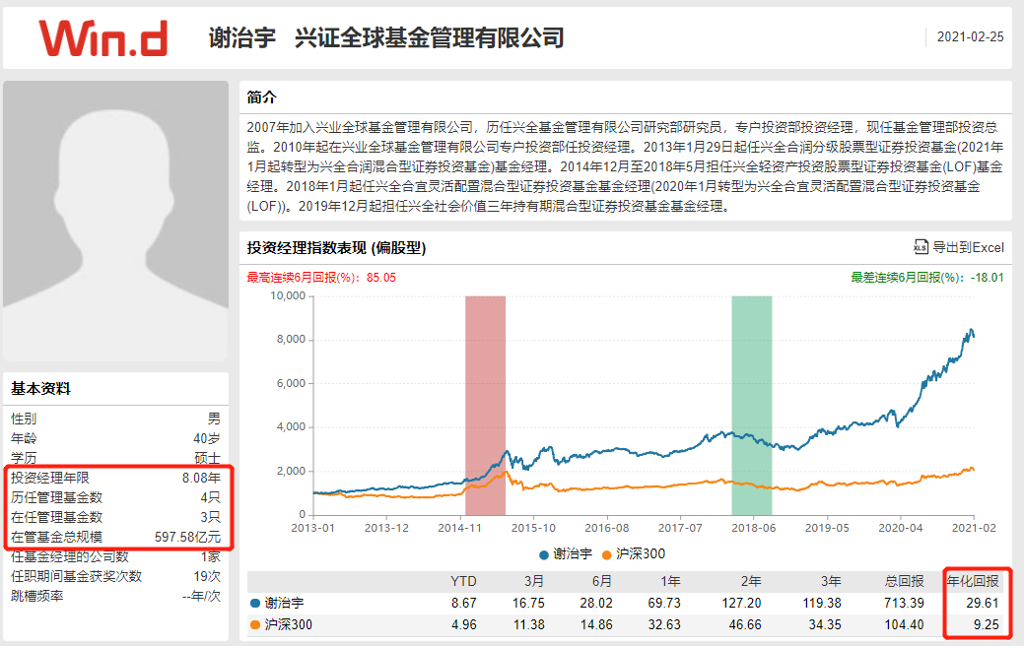Click manager name 谢治宇 in header
This screenshot has width=1024, height=646.
click(242, 37)
